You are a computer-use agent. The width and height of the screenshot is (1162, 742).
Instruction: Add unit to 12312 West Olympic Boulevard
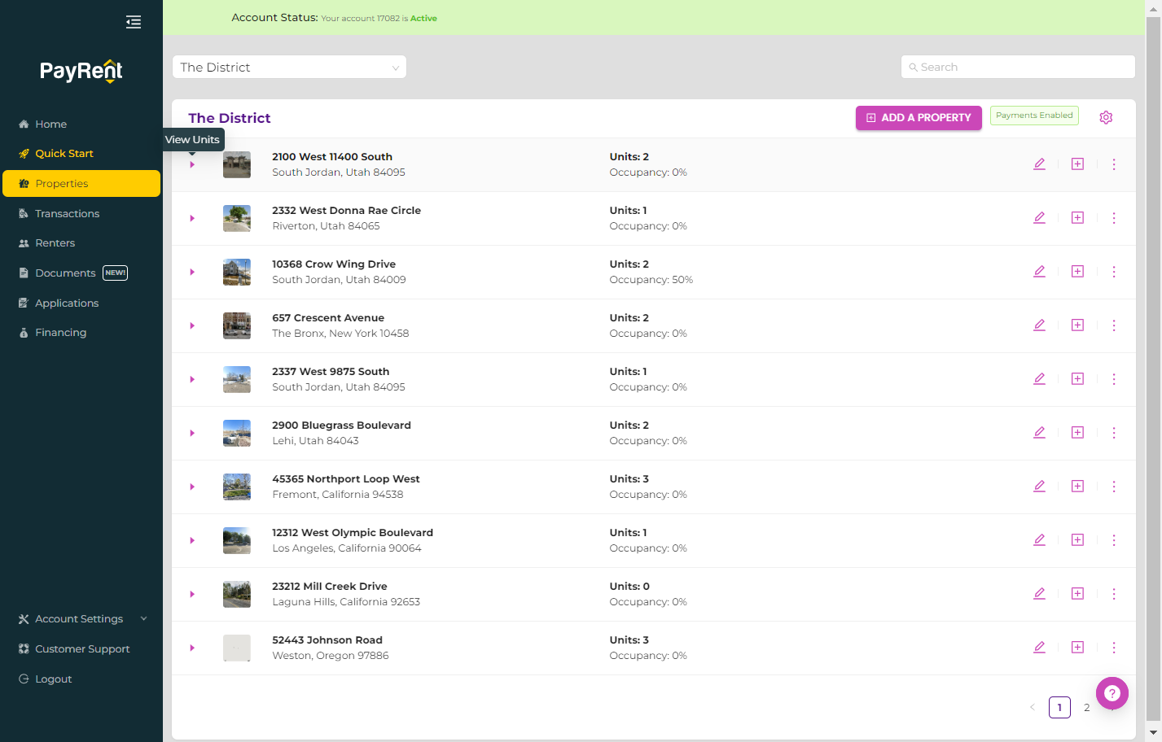pyautogui.click(x=1077, y=540)
